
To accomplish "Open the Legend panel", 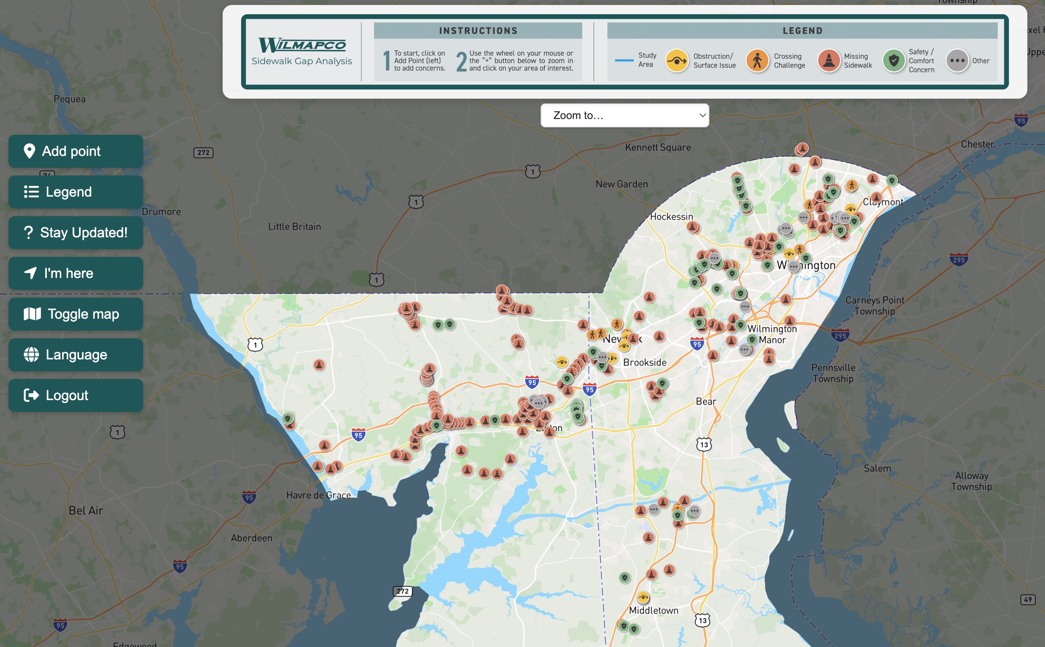I will pos(75,192).
